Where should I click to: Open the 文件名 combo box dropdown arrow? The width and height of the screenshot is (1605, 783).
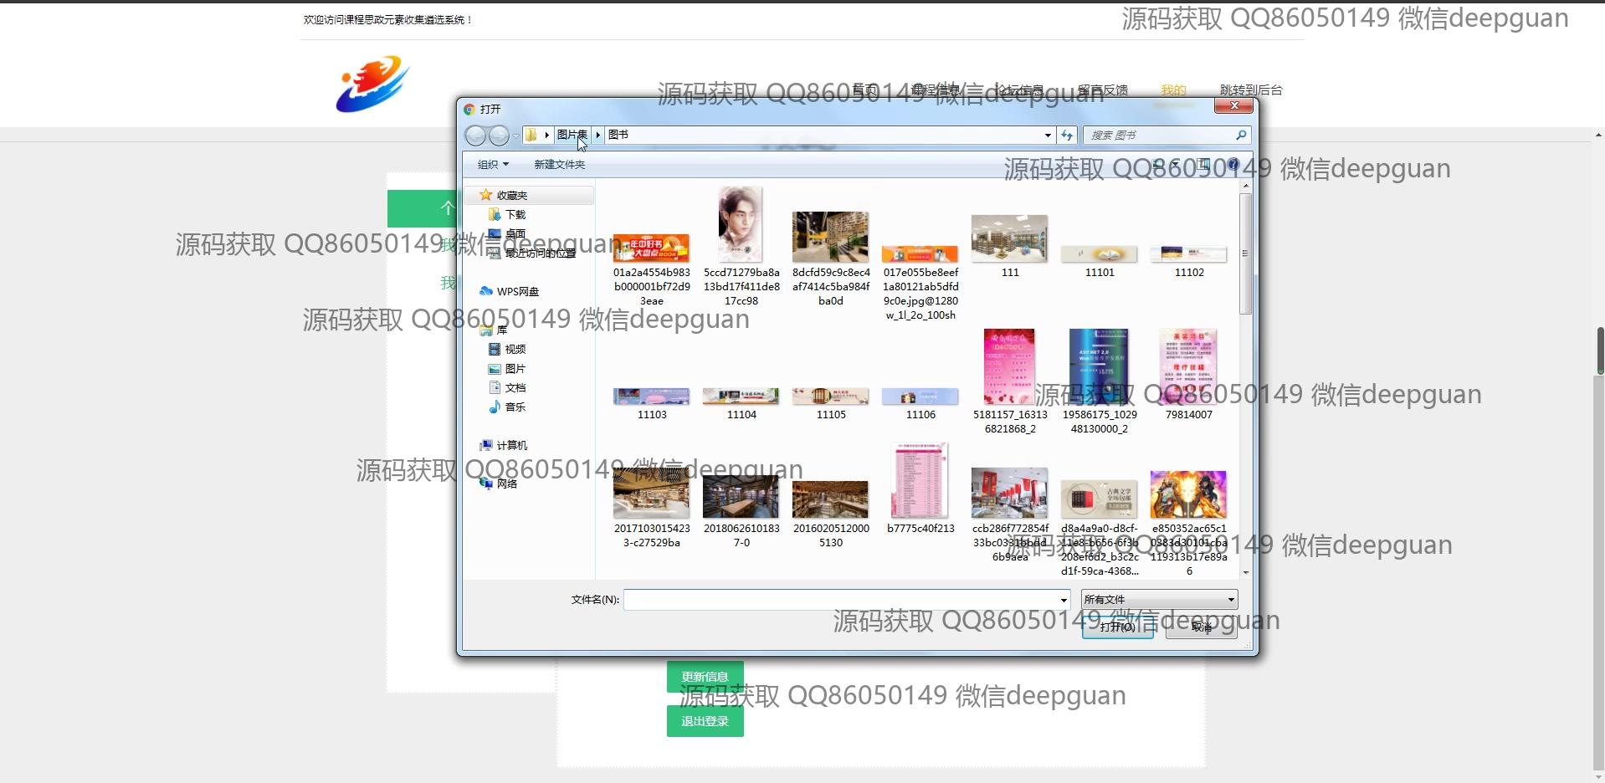click(x=1064, y=600)
